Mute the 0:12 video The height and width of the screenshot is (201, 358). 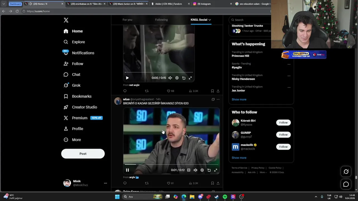pos(195,170)
